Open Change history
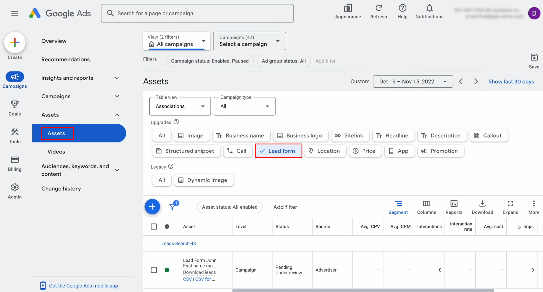 61,189
